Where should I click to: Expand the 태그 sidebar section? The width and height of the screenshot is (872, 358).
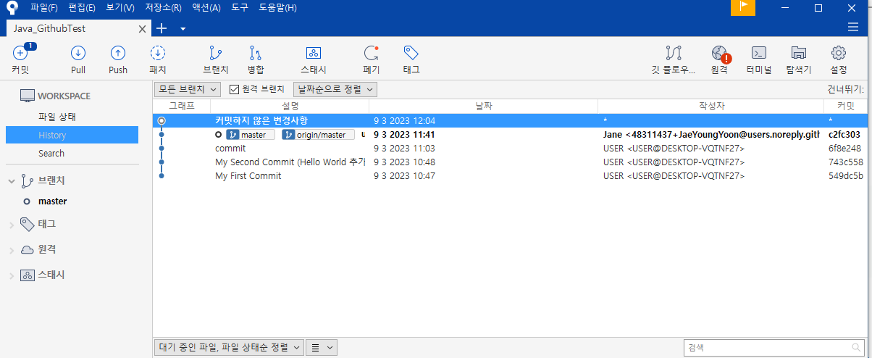click(x=11, y=224)
